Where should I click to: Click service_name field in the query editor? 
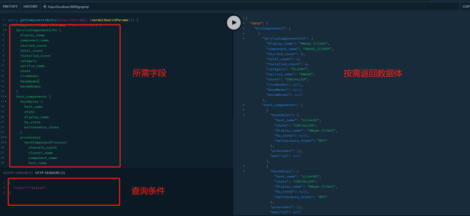pyautogui.click(x=33, y=66)
